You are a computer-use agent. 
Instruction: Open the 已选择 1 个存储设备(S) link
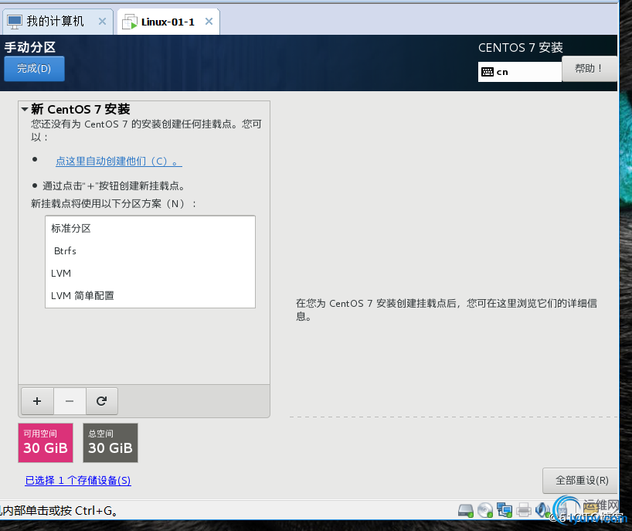[x=78, y=480]
